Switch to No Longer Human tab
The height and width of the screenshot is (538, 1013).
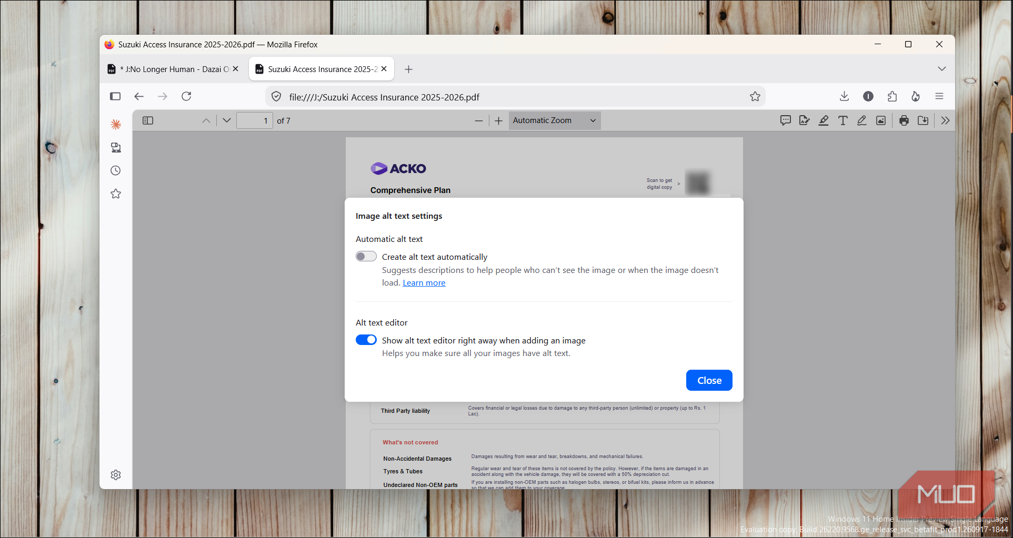(173, 69)
